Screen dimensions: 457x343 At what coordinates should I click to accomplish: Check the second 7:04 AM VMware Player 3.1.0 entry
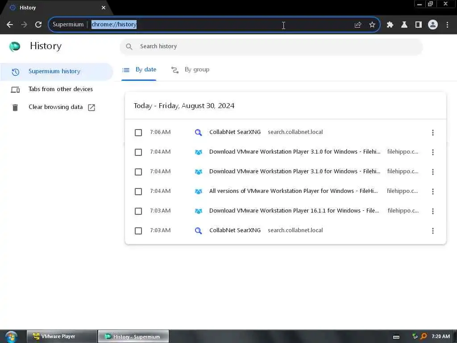[x=138, y=172]
